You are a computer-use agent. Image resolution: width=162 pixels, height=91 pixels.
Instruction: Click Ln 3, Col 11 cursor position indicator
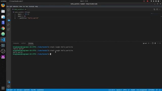pos(112,90)
